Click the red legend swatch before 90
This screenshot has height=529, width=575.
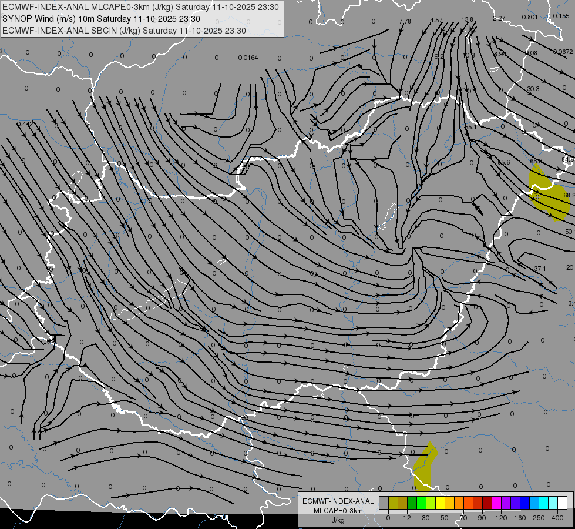(x=478, y=503)
